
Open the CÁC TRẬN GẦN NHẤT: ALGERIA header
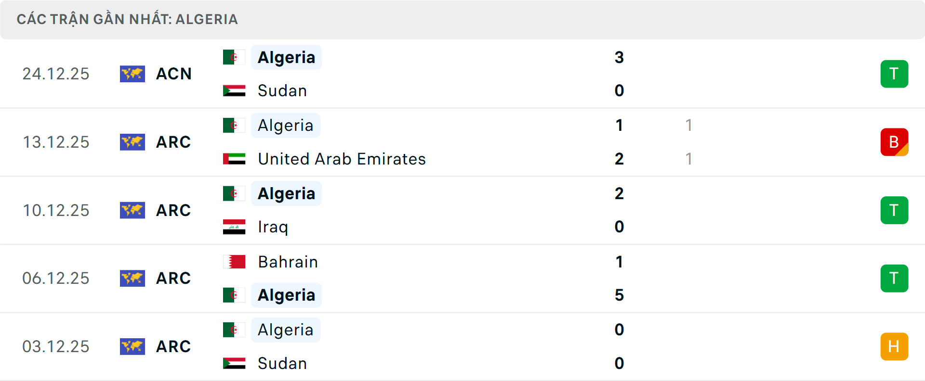128,19
